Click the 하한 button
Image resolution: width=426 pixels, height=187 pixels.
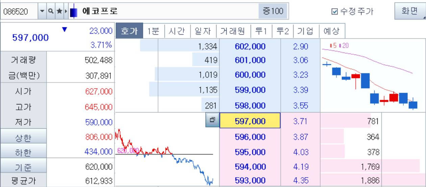click(x=23, y=152)
